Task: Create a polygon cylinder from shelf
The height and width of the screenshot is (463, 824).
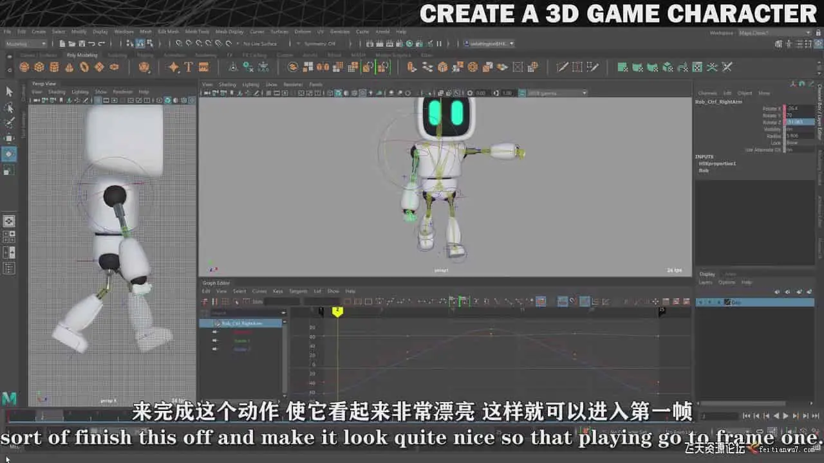Action: click(54, 67)
